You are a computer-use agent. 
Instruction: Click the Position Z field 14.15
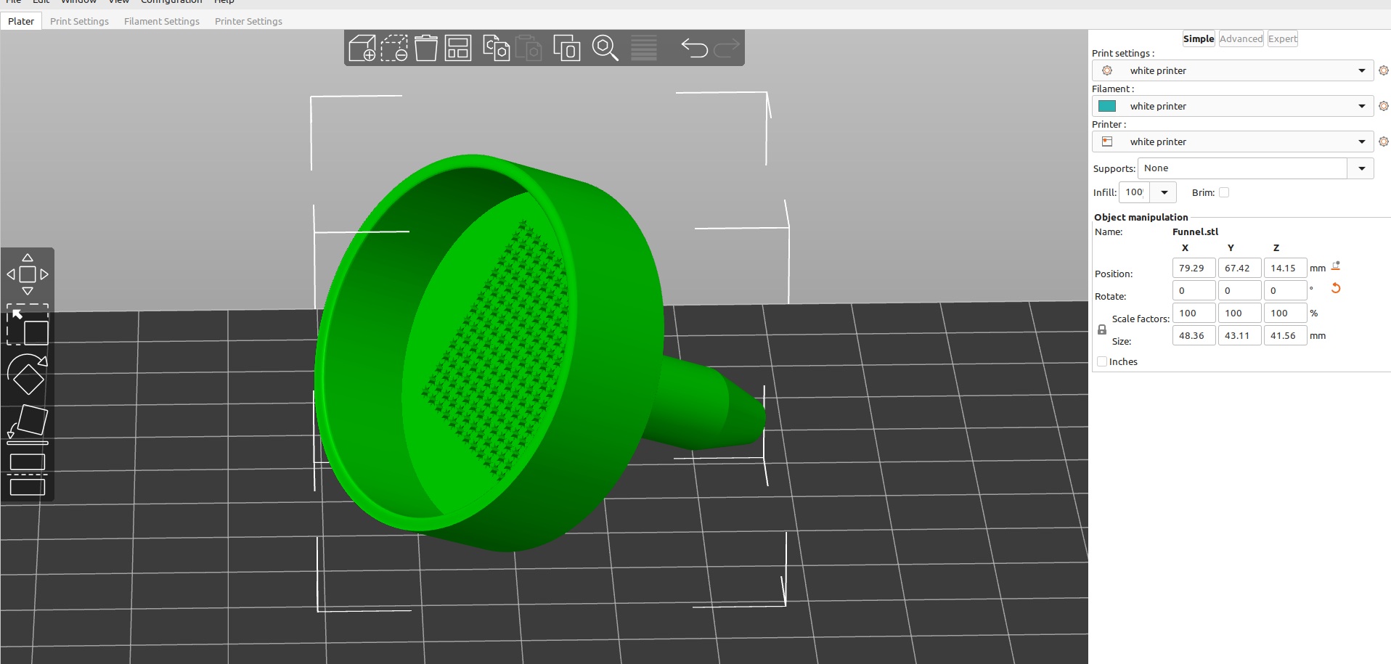click(x=1285, y=268)
